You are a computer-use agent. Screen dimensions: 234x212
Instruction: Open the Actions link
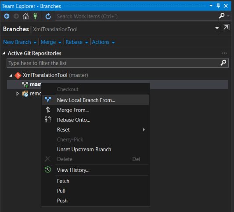[101, 42]
